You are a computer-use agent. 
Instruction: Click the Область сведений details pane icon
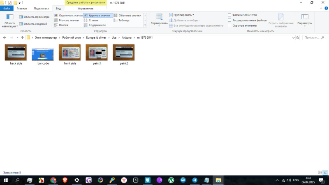click(x=21, y=24)
